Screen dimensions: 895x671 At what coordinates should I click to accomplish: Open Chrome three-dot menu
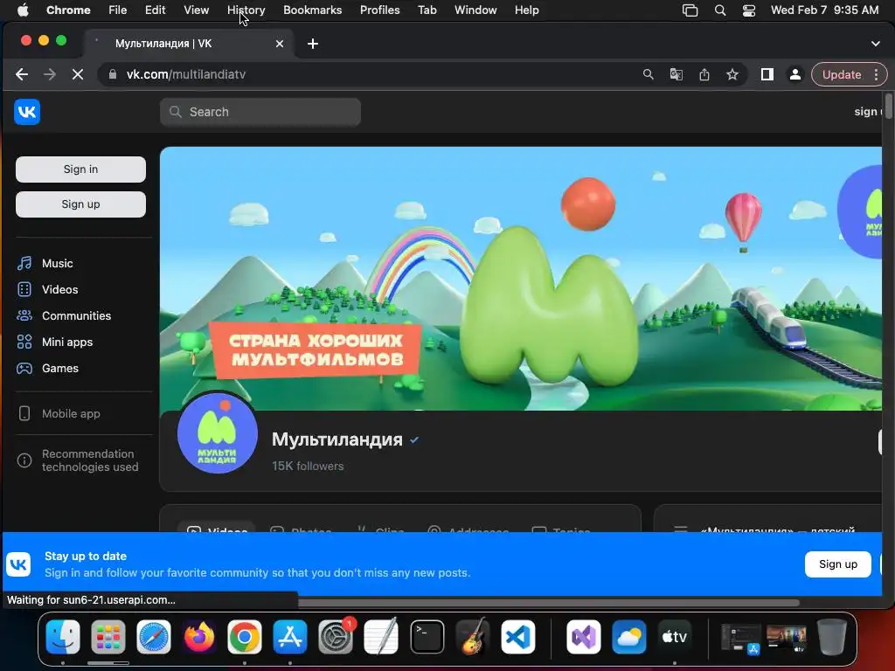point(876,75)
